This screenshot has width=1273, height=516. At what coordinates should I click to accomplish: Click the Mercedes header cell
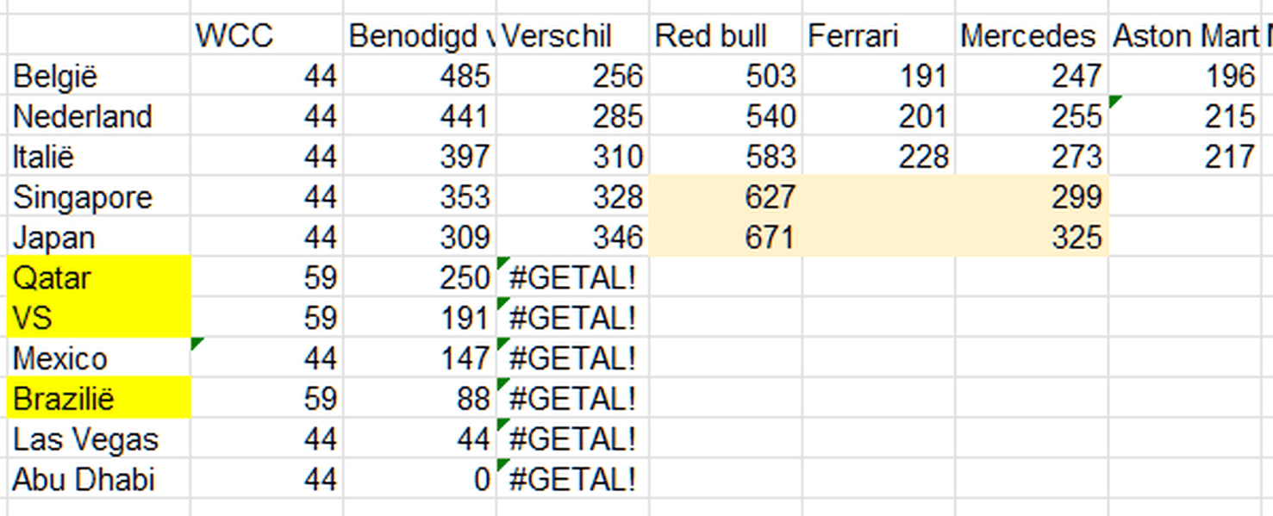(1031, 36)
